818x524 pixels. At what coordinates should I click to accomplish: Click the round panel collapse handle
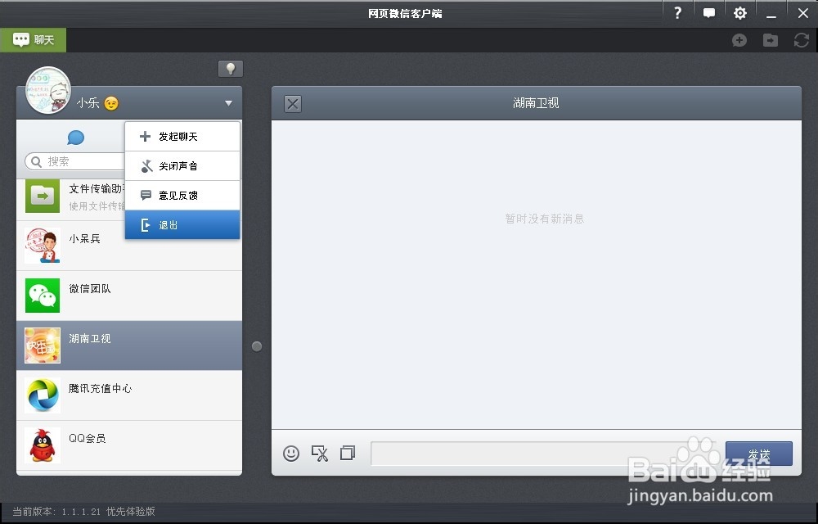click(x=257, y=346)
